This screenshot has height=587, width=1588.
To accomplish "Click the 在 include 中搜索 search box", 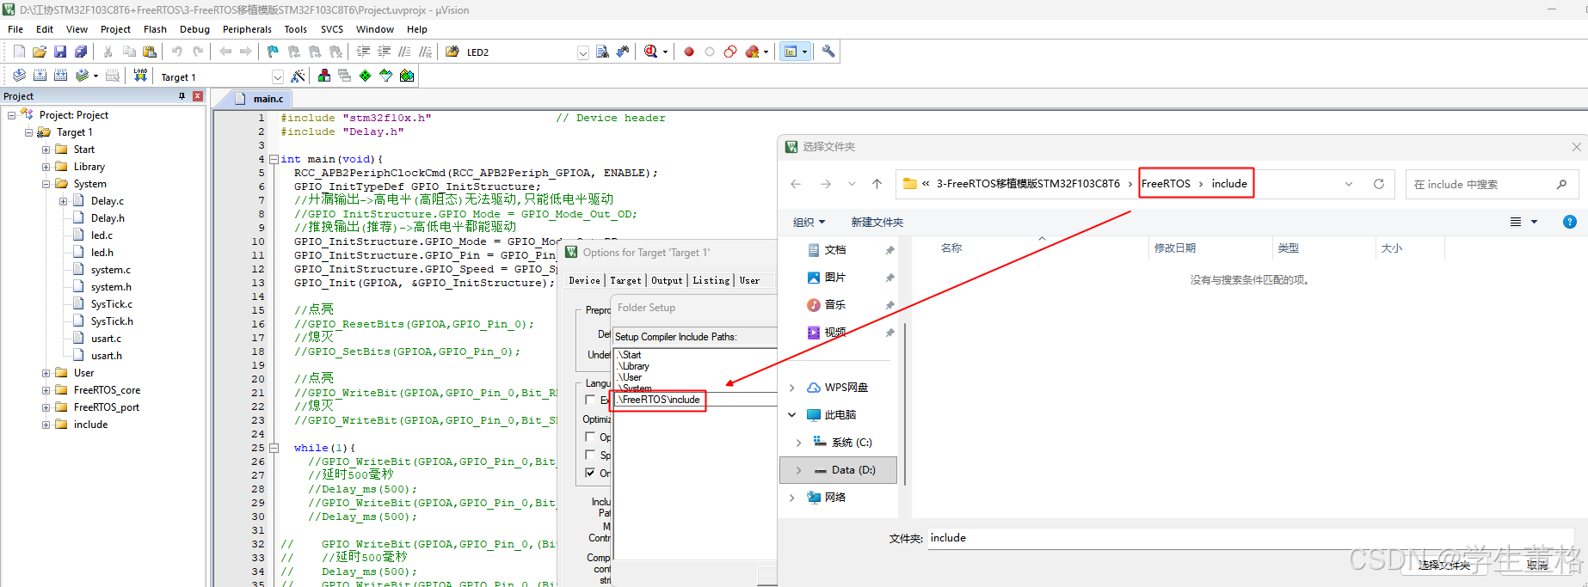I will tap(1492, 184).
